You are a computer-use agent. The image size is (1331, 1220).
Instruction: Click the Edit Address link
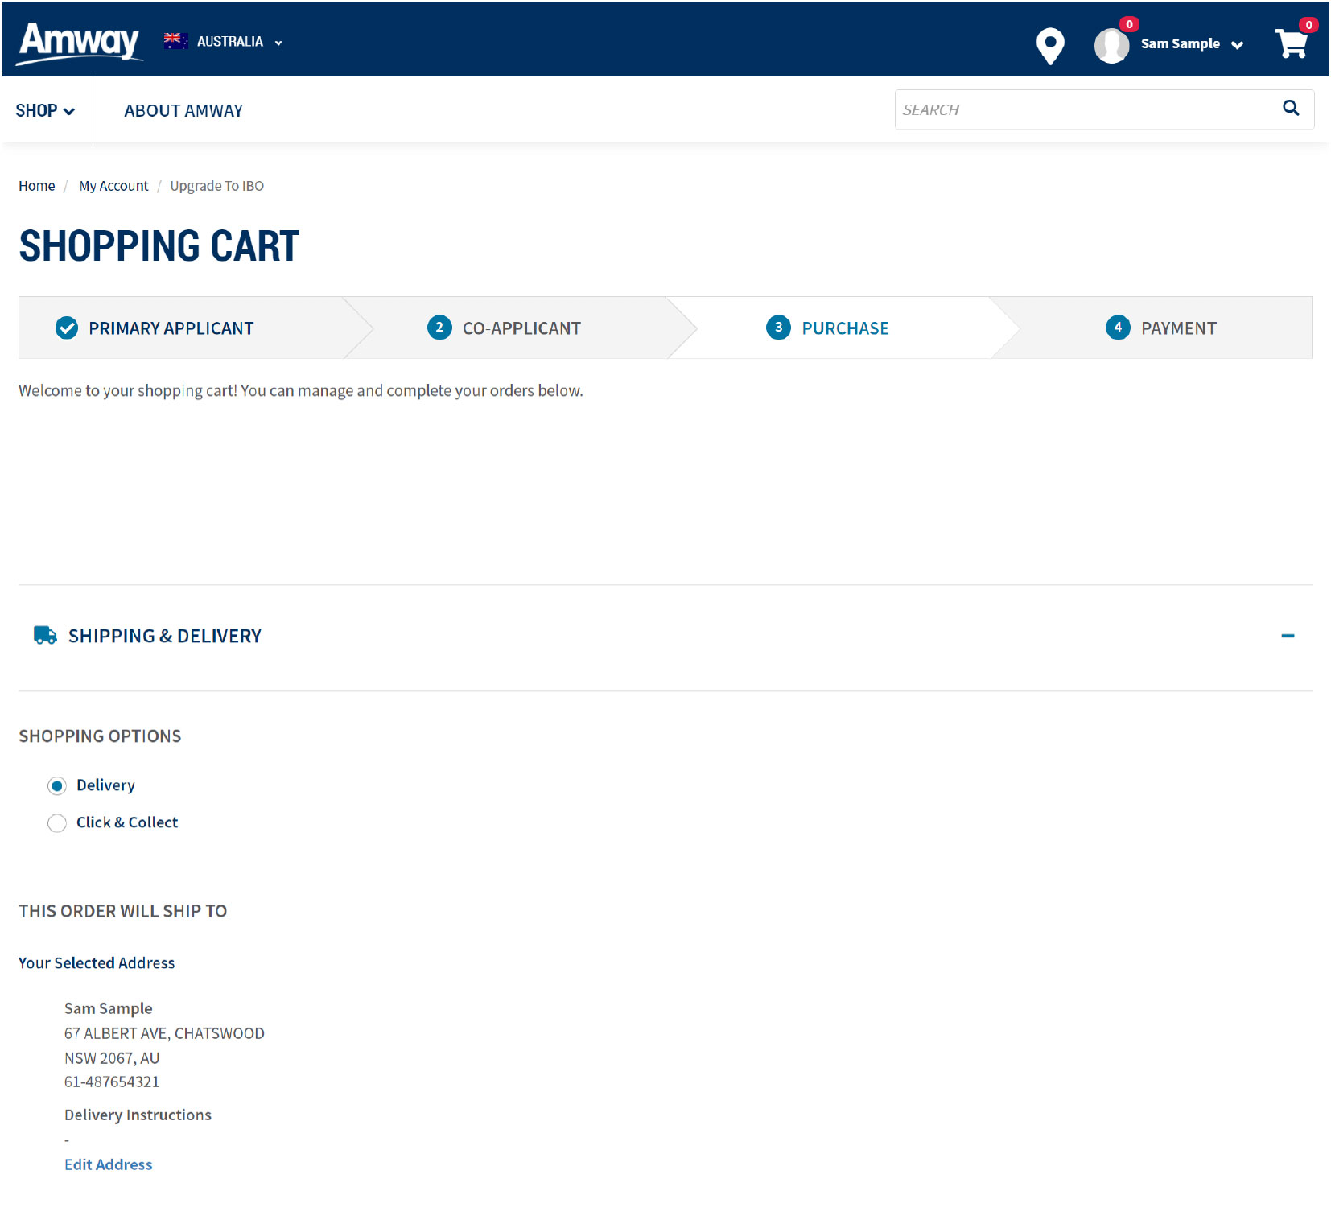[x=108, y=1164]
